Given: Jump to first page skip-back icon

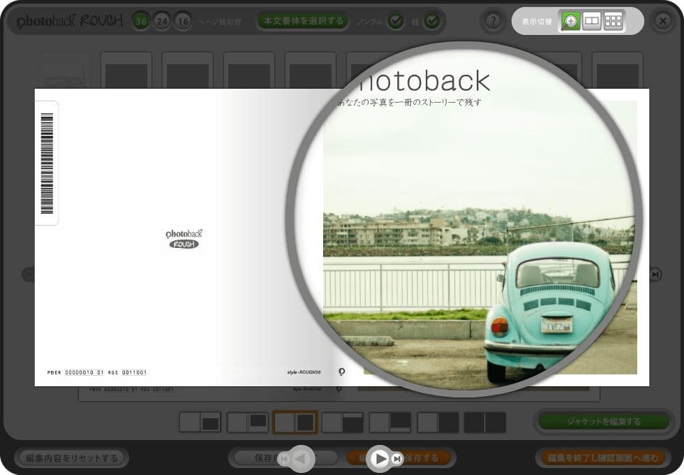Looking at the screenshot, I should coord(283,458).
